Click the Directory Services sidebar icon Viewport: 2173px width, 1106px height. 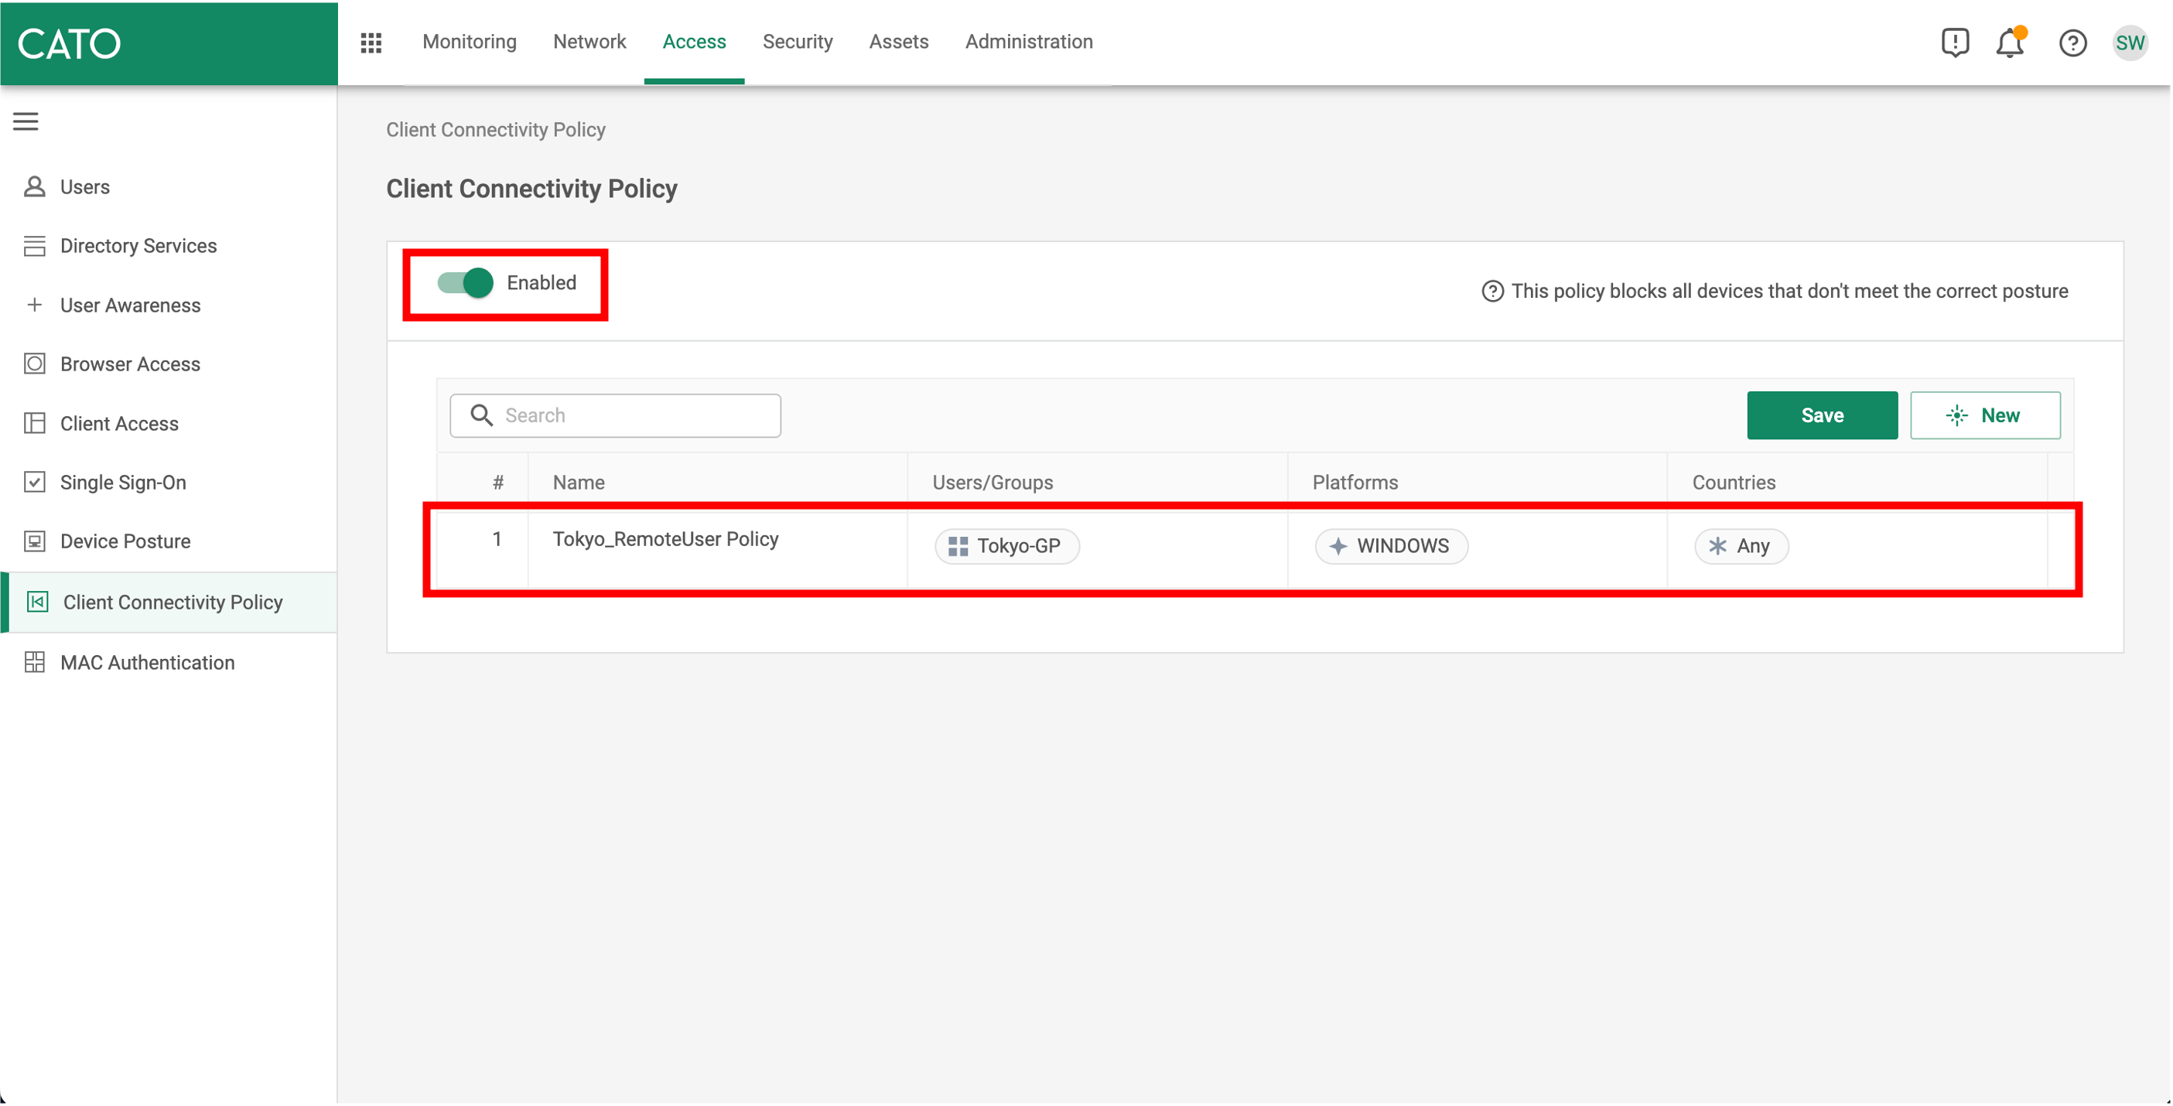tap(35, 245)
